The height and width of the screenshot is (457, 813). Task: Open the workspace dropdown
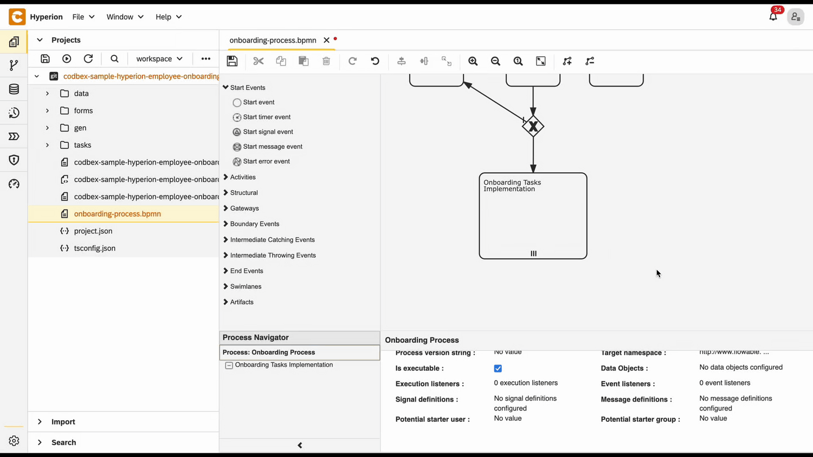(159, 58)
